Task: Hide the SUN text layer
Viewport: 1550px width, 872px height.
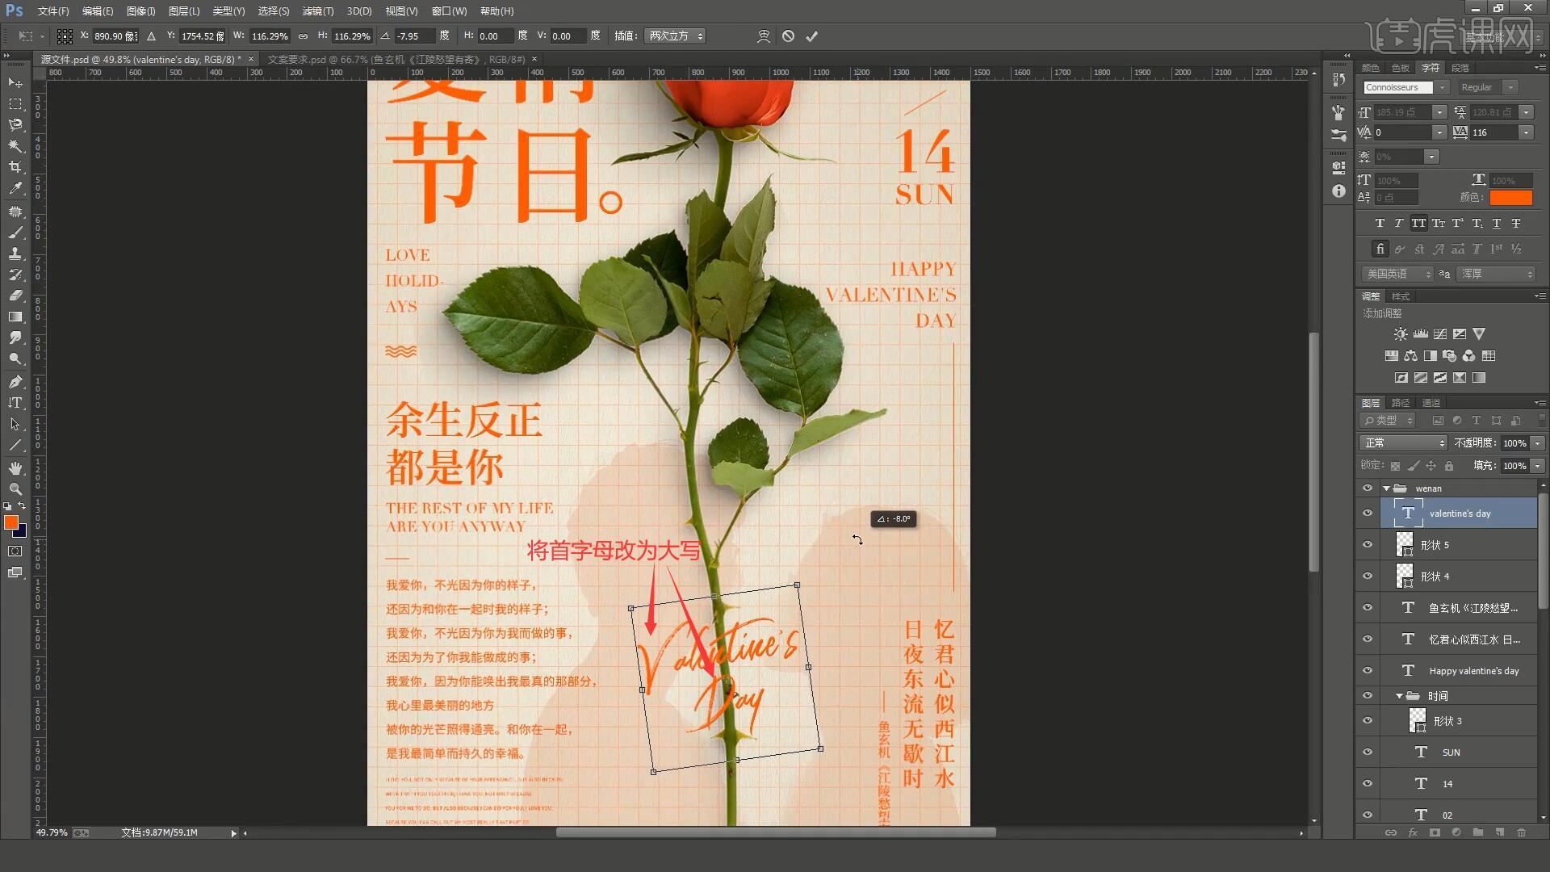Action: tap(1368, 753)
